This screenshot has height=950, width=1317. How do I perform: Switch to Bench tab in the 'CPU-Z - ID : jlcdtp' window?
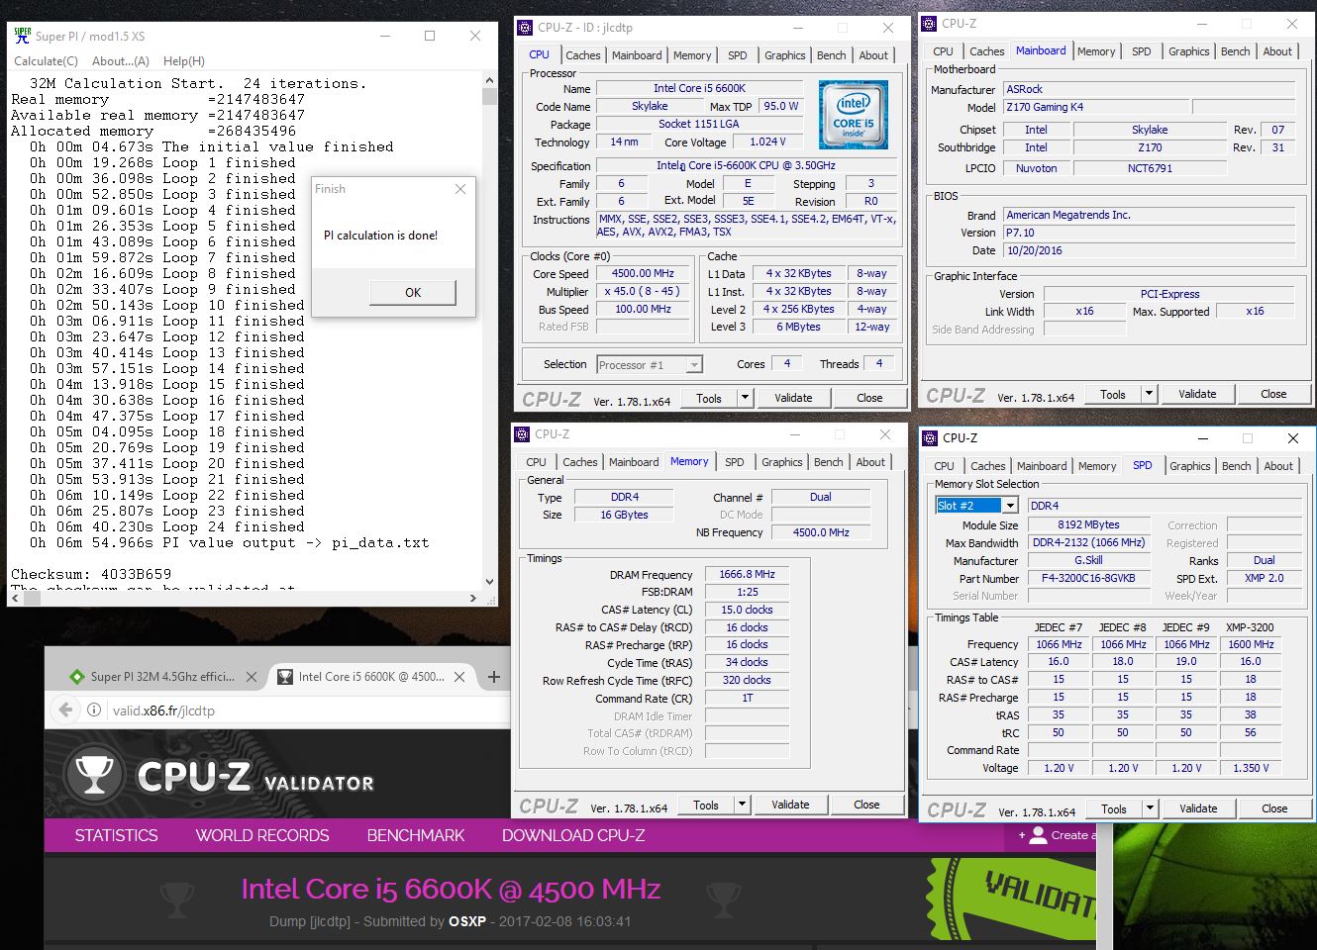(831, 55)
